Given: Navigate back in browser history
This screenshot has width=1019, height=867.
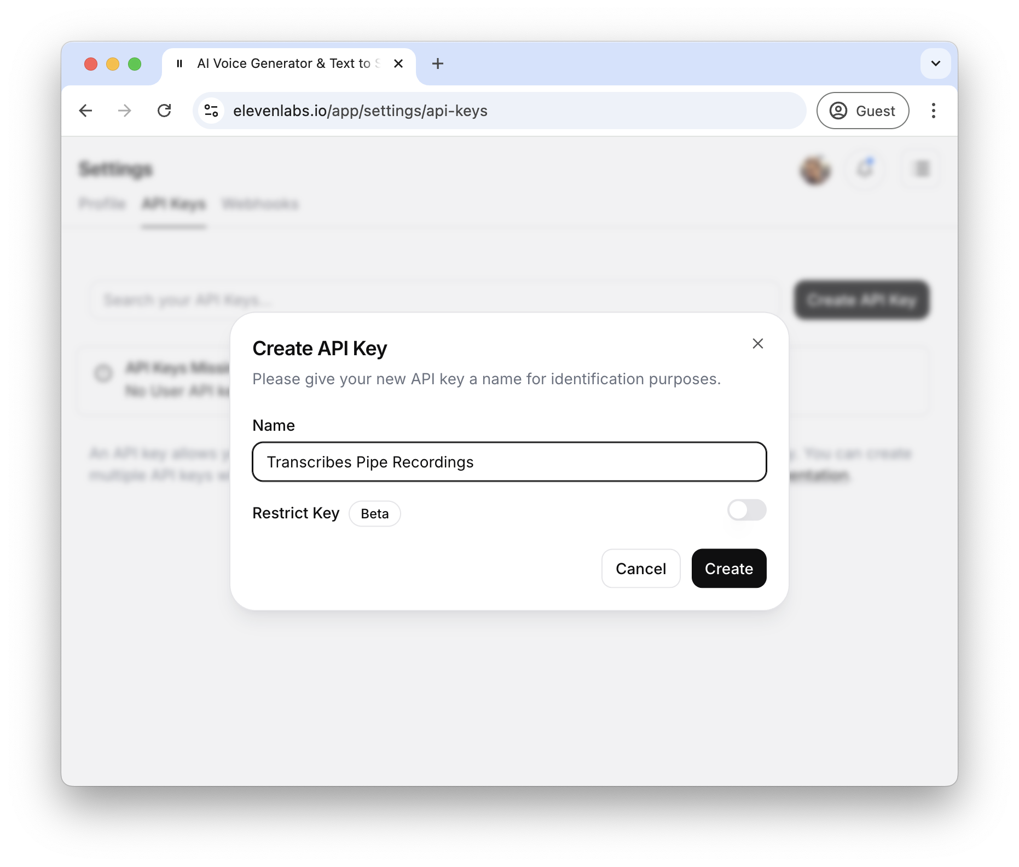Looking at the screenshot, I should point(86,110).
